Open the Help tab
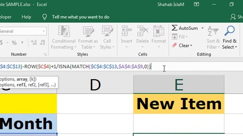 pos(26,17)
